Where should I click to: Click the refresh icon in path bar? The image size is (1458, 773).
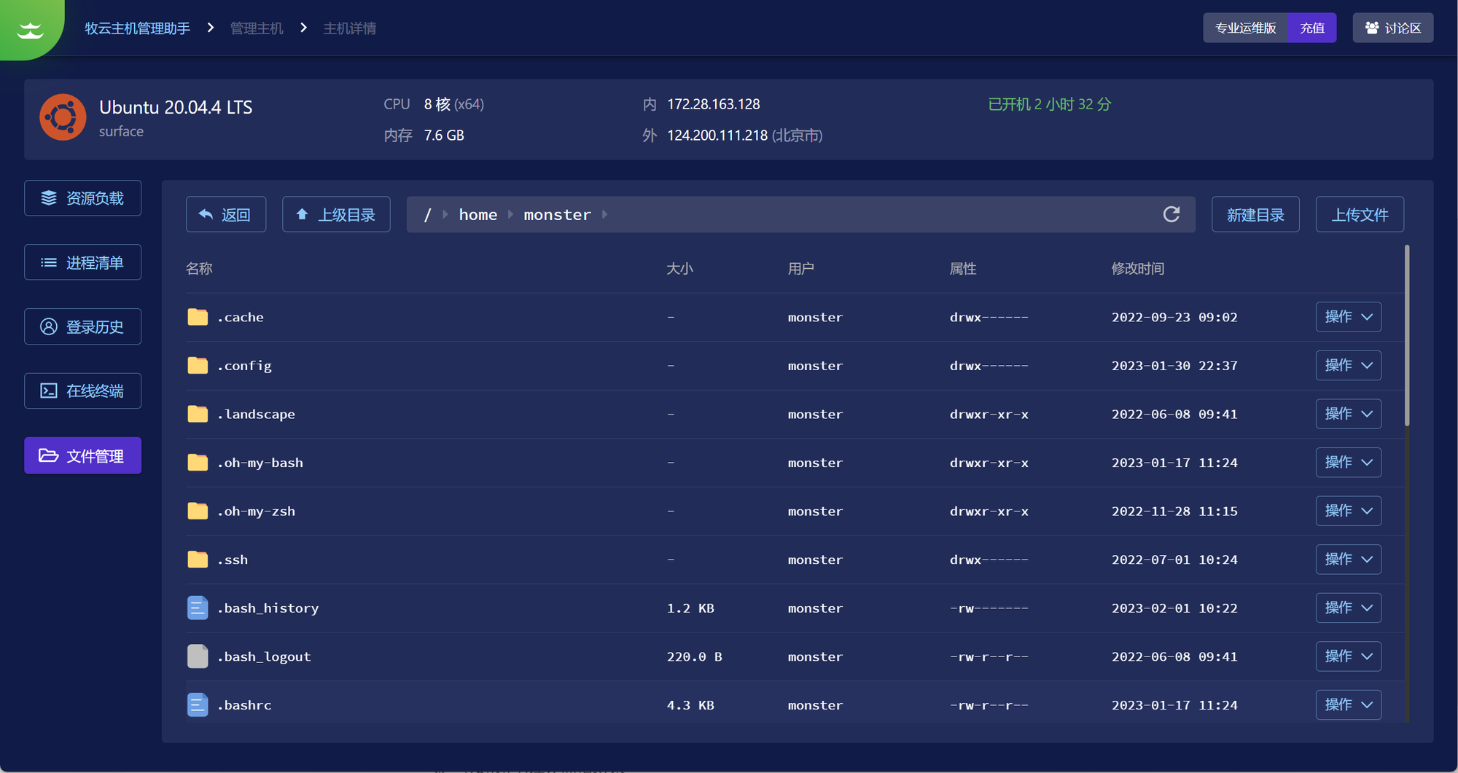coord(1171,214)
